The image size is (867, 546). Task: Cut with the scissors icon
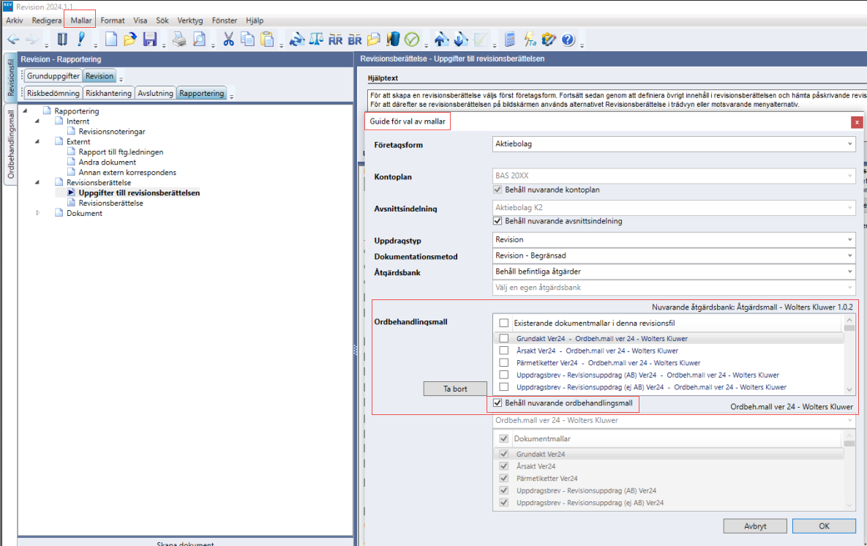pyautogui.click(x=228, y=40)
